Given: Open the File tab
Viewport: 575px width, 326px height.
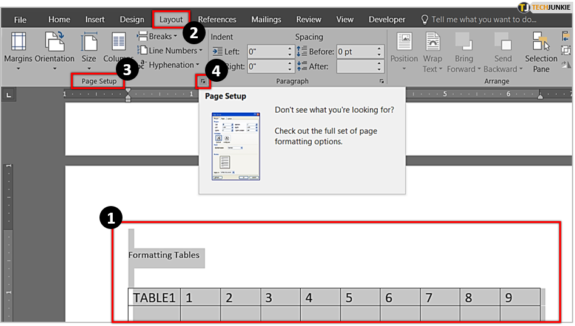Looking at the screenshot, I should click(20, 19).
